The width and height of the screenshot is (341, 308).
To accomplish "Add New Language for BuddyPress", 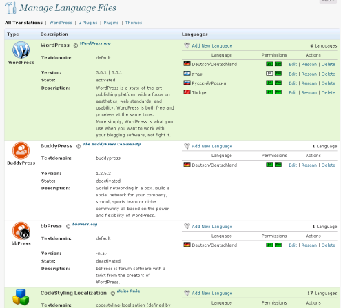I will (212, 146).
